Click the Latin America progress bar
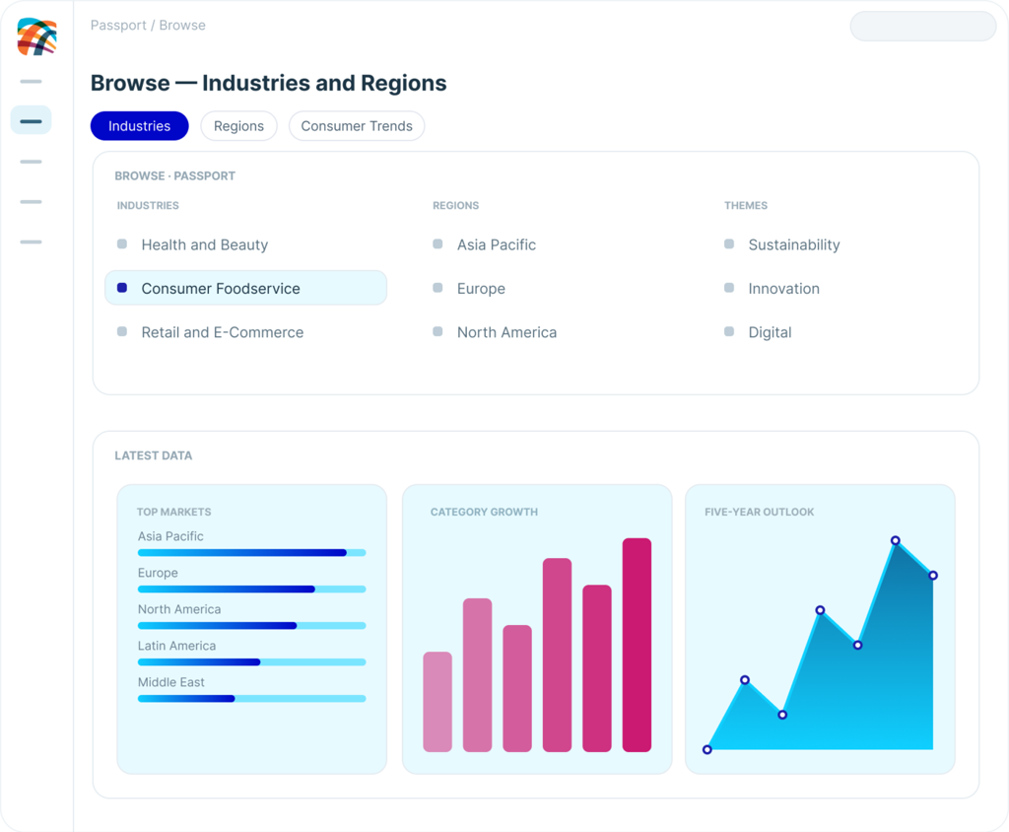 [251, 662]
